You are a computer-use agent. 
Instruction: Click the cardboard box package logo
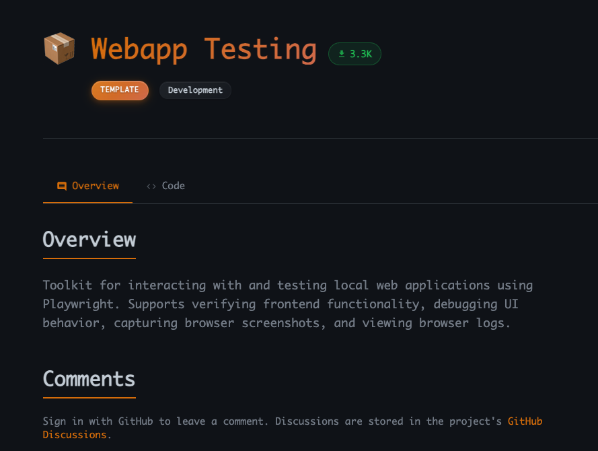[59, 48]
